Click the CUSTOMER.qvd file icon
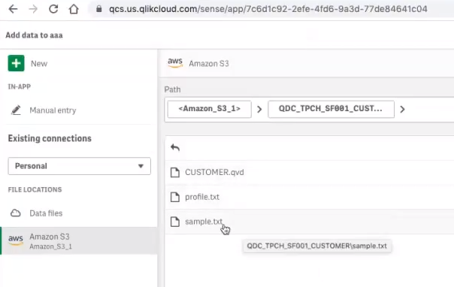Viewport: 454px width, 287px height. (175, 173)
